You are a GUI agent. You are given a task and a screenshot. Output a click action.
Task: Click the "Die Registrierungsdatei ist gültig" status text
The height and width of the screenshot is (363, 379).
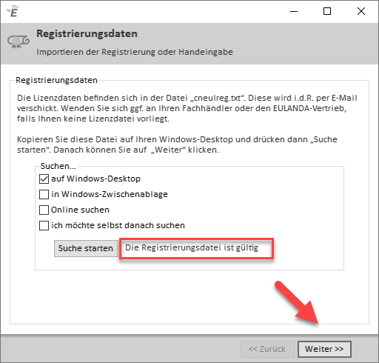click(x=192, y=247)
